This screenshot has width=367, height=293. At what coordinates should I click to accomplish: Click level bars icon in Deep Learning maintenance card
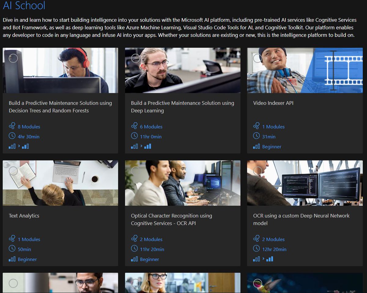pyautogui.click(x=134, y=146)
